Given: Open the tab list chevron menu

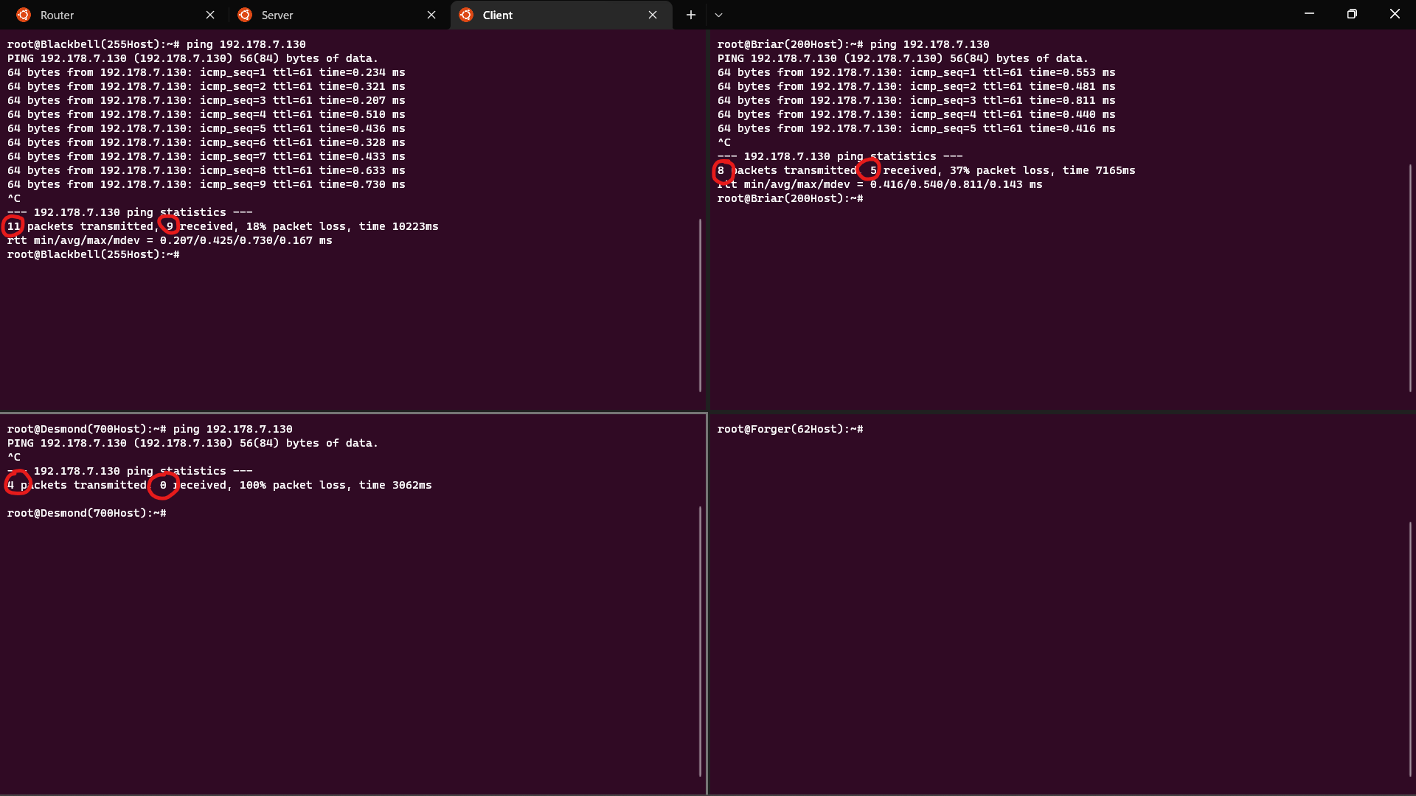Looking at the screenshot, I should [x=719, y=15].
